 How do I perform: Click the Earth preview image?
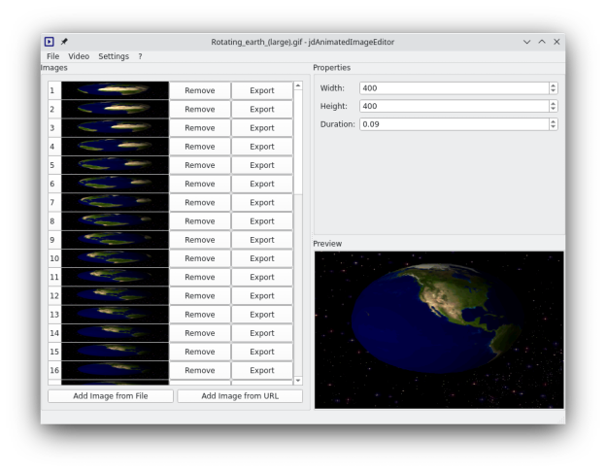(439, 330)
